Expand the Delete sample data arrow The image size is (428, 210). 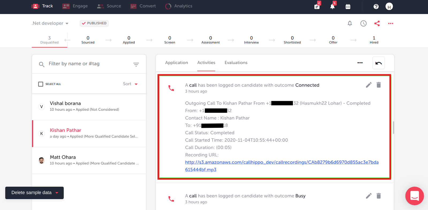pyautogui.click(x=57, y=193)
